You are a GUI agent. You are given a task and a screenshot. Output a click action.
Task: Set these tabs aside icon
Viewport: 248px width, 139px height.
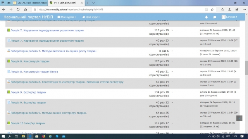point(9,3)
